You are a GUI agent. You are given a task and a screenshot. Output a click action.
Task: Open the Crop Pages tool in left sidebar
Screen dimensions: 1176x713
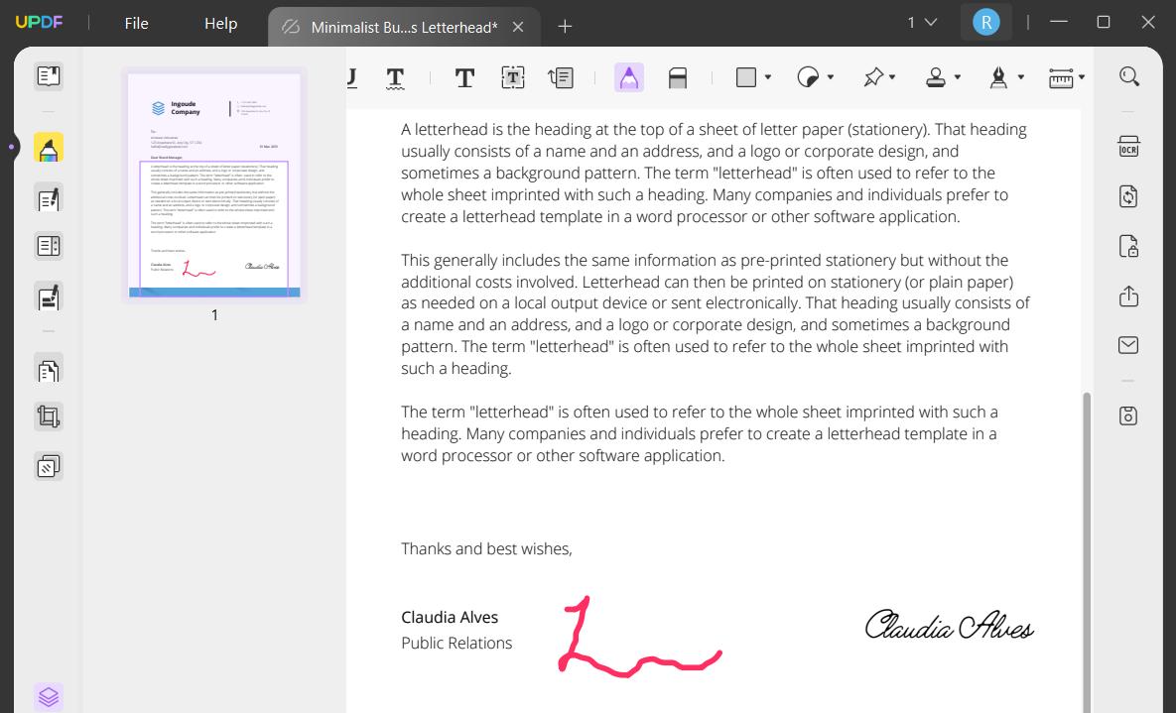tap(48, 416)
